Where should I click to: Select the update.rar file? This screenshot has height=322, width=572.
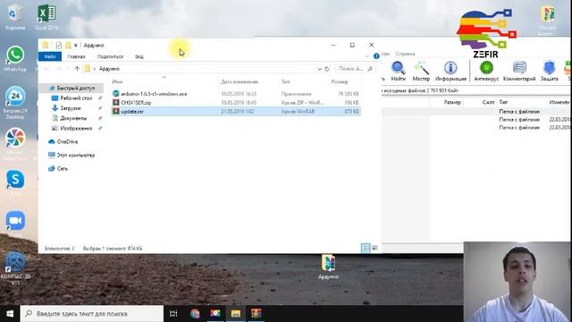236,111
